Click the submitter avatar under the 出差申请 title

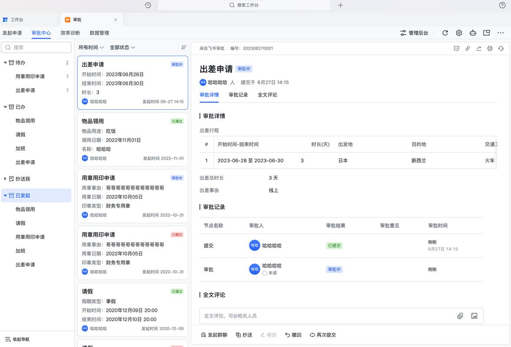coord(203,82)
